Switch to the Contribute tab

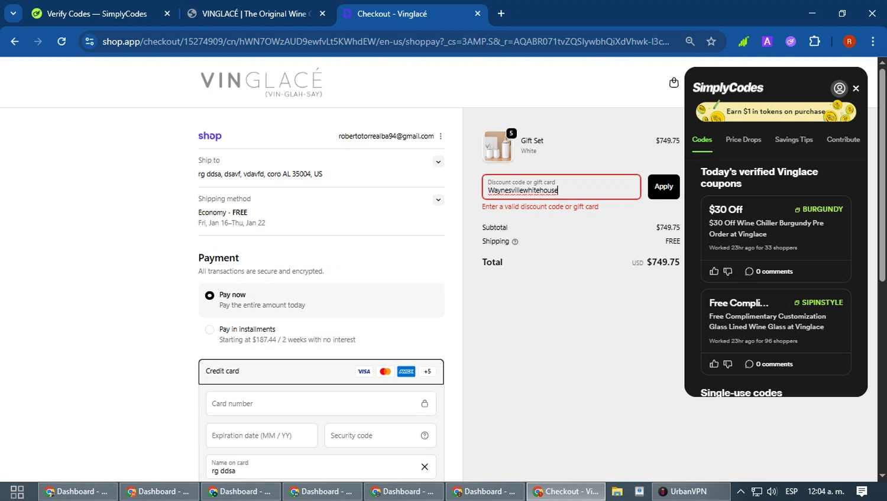843,140
